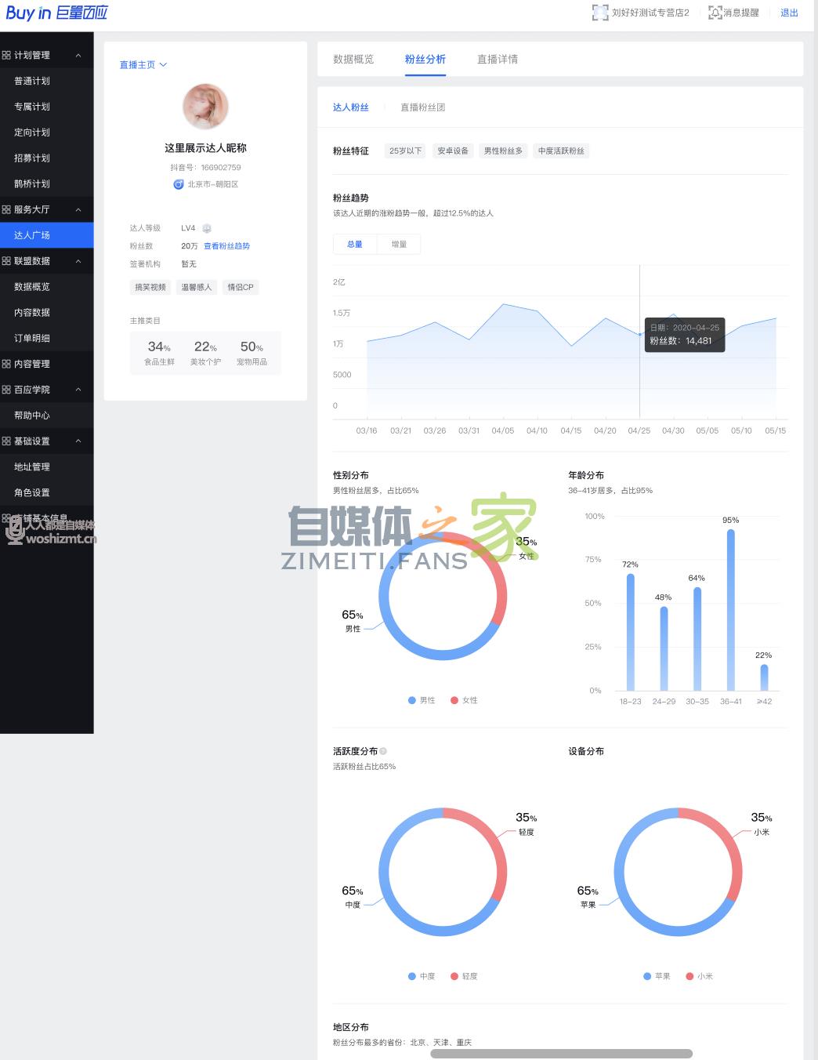Click the 查看粉丝趋势 link
The width and height of the screenshot is (818, 1060).
[226, 246]
